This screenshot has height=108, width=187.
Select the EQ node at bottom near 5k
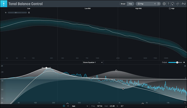(x=143, y=104)
